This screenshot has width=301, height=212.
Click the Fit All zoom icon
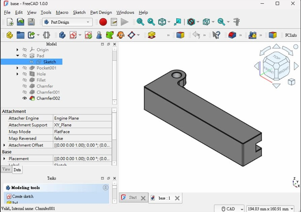(140, 22)
